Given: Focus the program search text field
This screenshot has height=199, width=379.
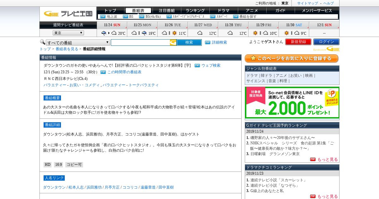Looking at the screenshot, I should (141, 42).
